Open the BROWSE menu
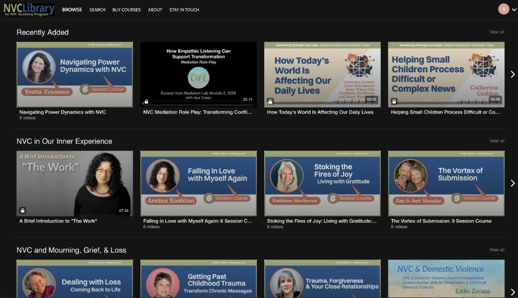518x298 pixels. tap(72, 9)
